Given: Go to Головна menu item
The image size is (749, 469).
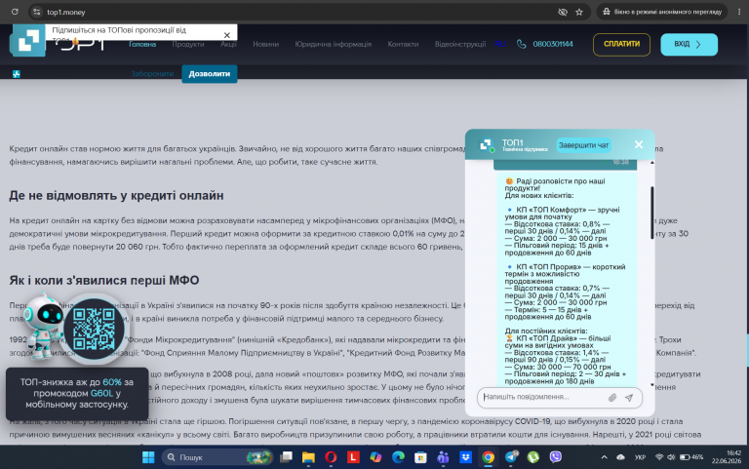Looking at the screenshot, I should (141, 44).
